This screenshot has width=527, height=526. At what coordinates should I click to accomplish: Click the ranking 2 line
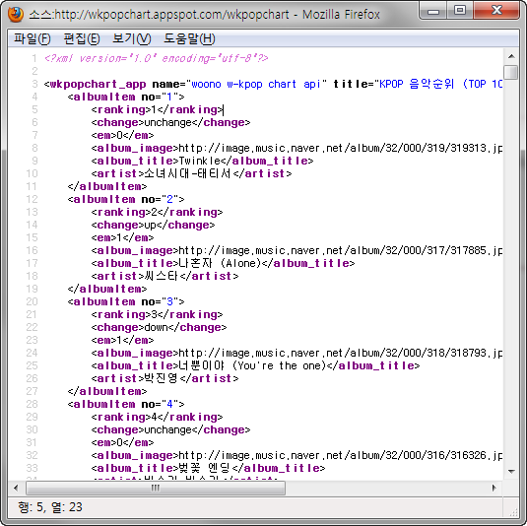click(157, 213)
